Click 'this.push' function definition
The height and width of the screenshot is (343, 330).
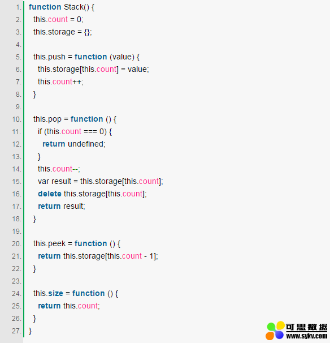pyautogui.click(x=86, y=57)
